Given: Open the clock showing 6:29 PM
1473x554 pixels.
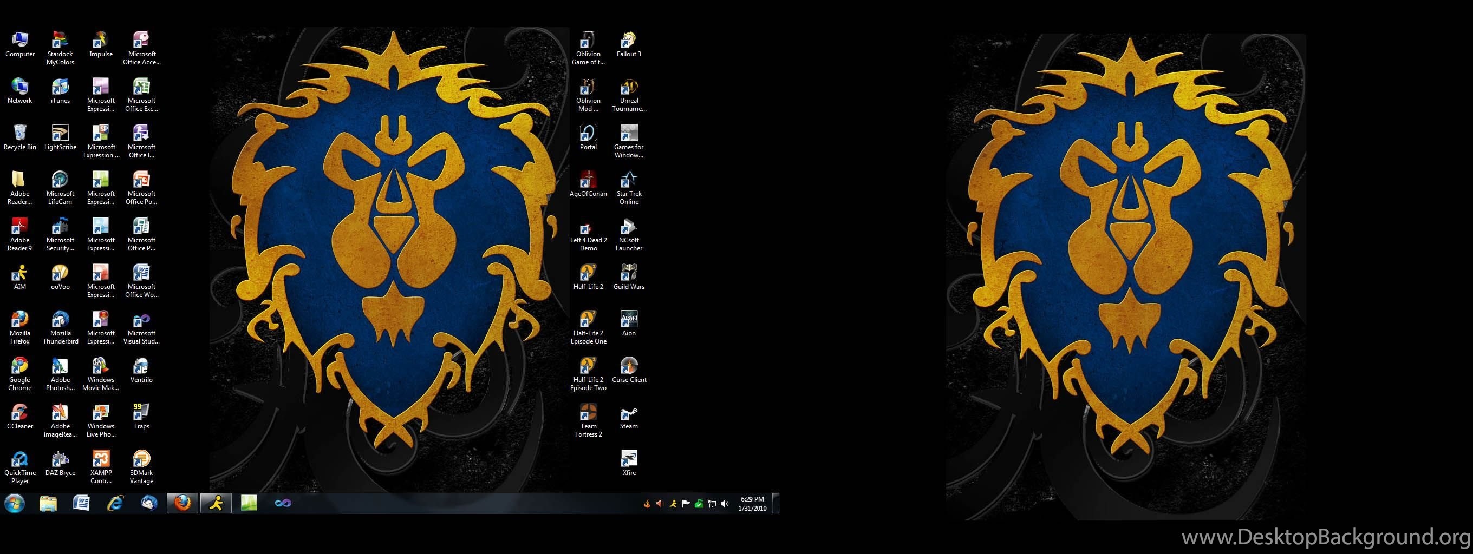Looking at the screenshot, I should click(x=752, y=504).
